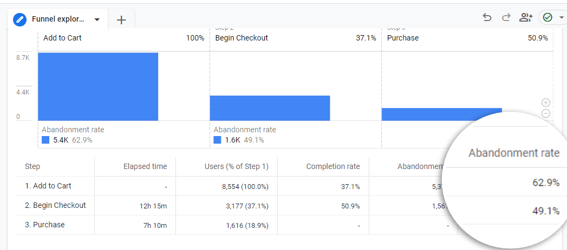Screen dimensions: 567x250
Task: Undo the last change
Action: pos(487,18)
